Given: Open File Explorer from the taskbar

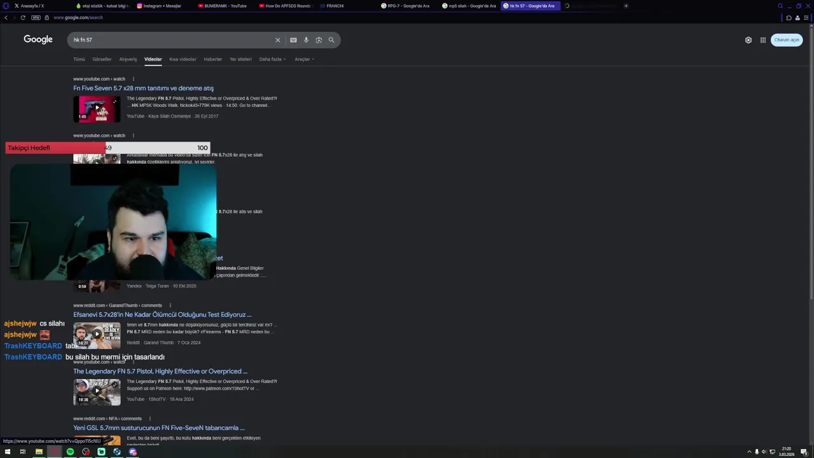Looking at the screenshot, I should coord(39,452).
